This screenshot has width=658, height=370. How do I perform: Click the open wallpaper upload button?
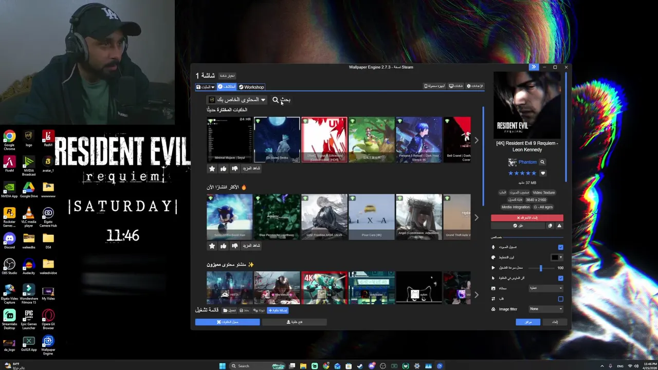[x=294, y=322]
